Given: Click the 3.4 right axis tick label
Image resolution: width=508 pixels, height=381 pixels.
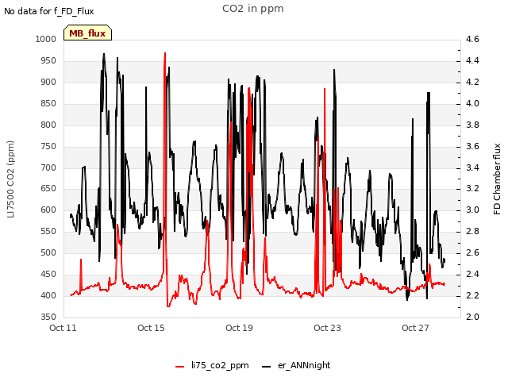Looking at the screenshot, I should 472,167.
